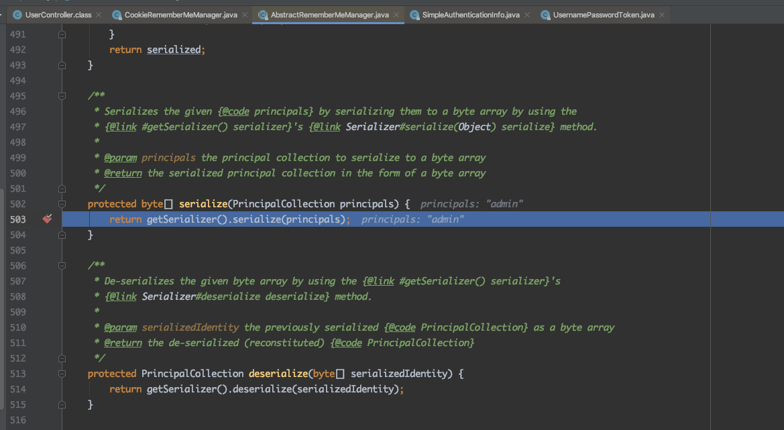Image resolution: width=784 pixels, height=430 pixels.
Task: Close UserController.class tab
Action: 99,15
